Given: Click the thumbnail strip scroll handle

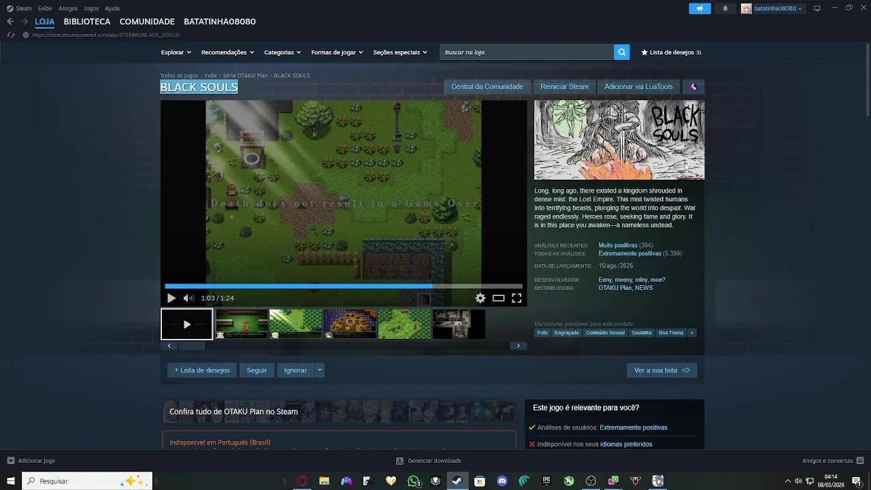Looking at the screenshot, I should (191, 346).
